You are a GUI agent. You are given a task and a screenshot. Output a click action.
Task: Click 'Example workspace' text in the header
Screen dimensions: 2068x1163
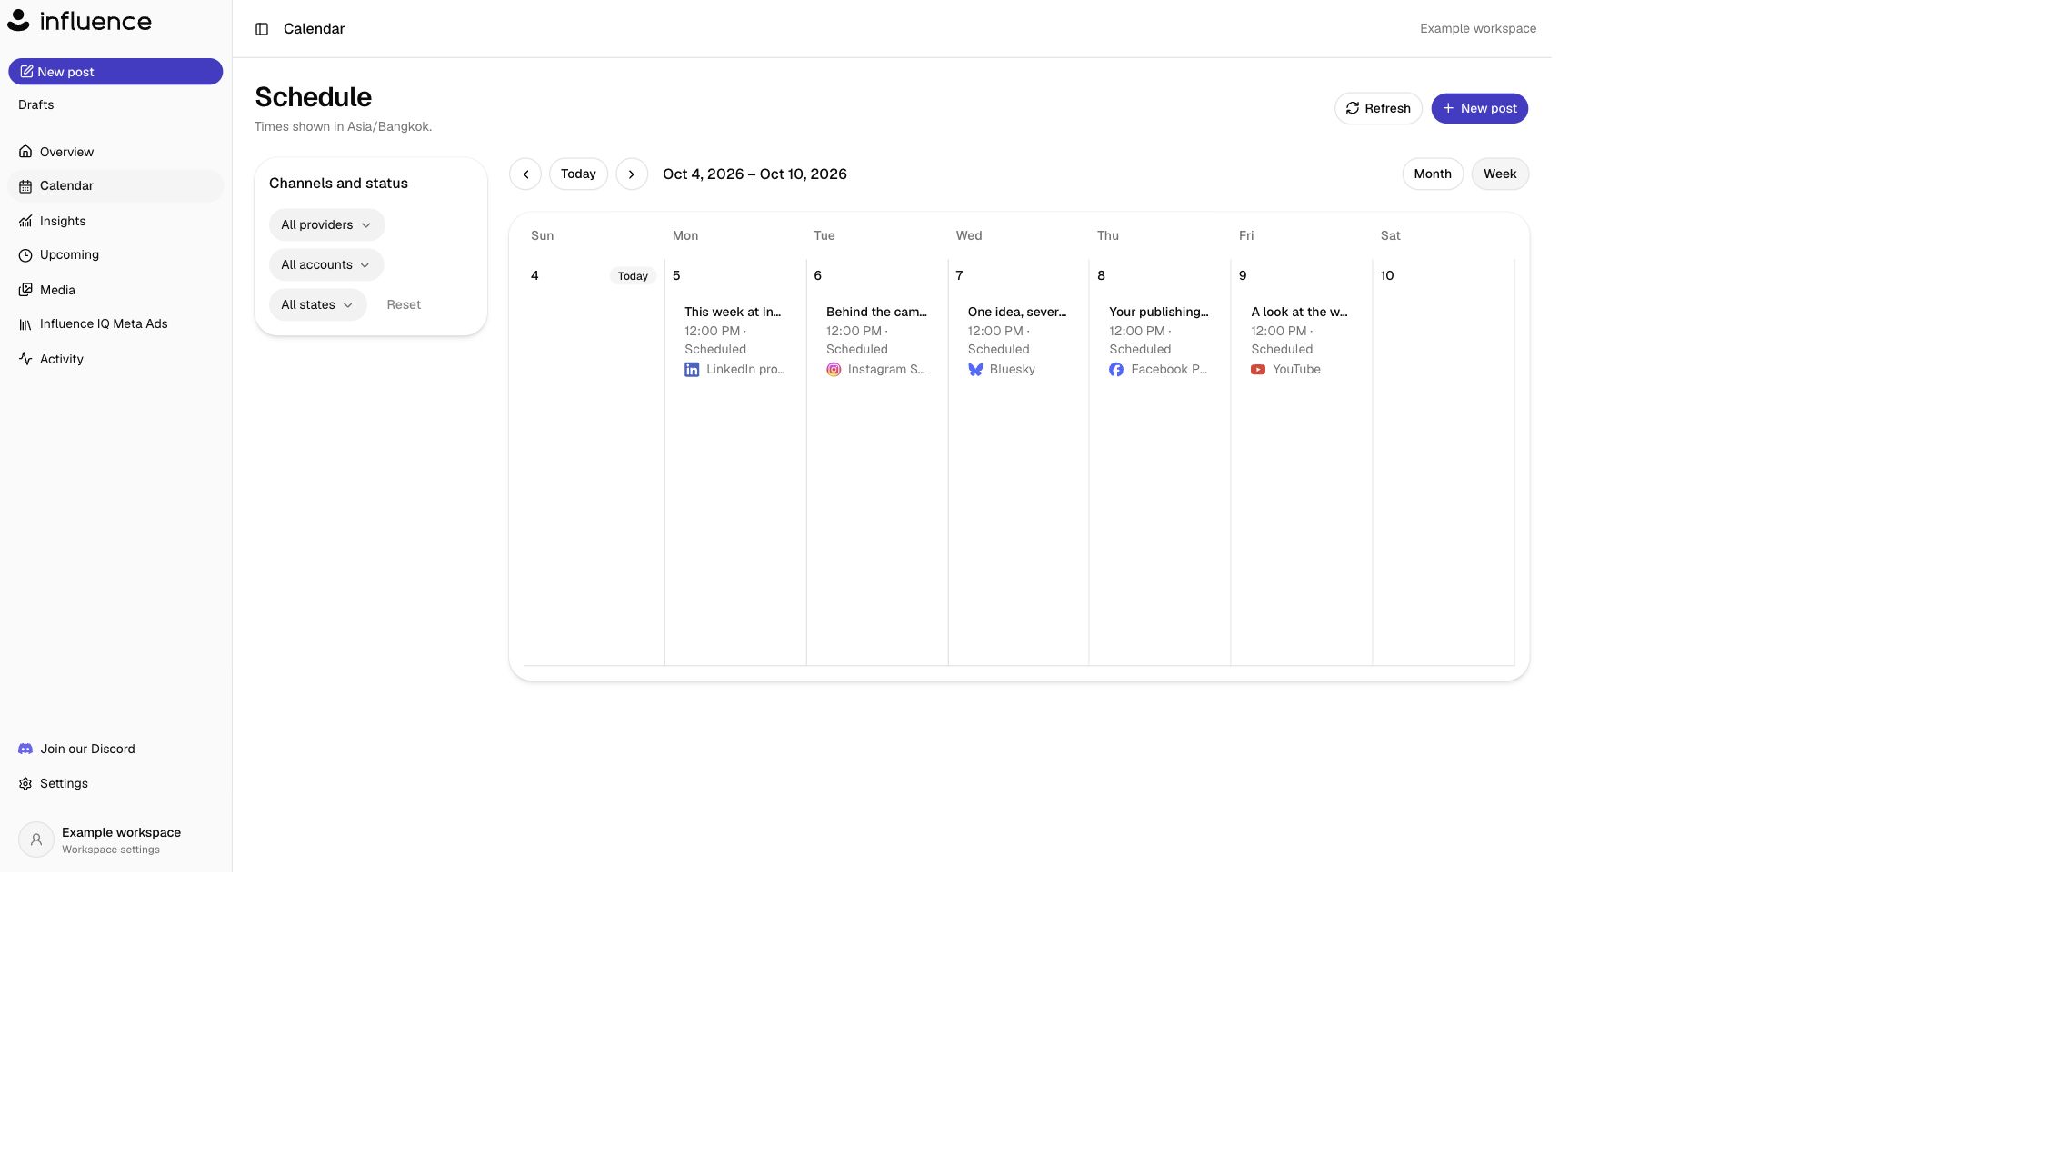coord(1478,28)
